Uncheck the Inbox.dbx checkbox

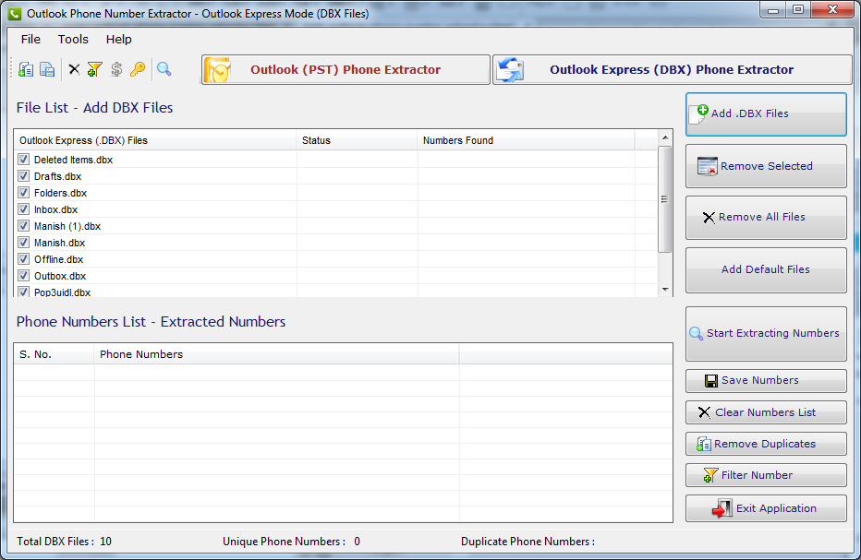24,209
